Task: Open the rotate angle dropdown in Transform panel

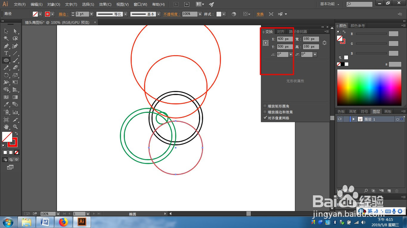Action: (291, 54)
